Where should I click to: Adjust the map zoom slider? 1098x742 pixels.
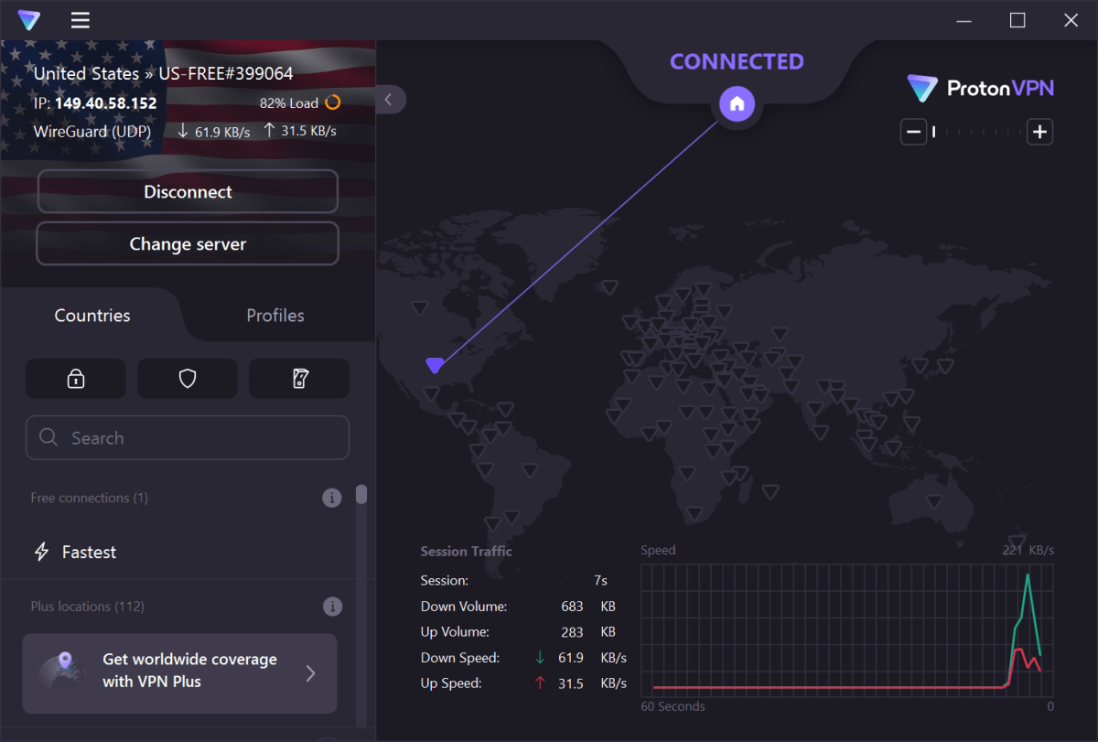pos(976,132)
